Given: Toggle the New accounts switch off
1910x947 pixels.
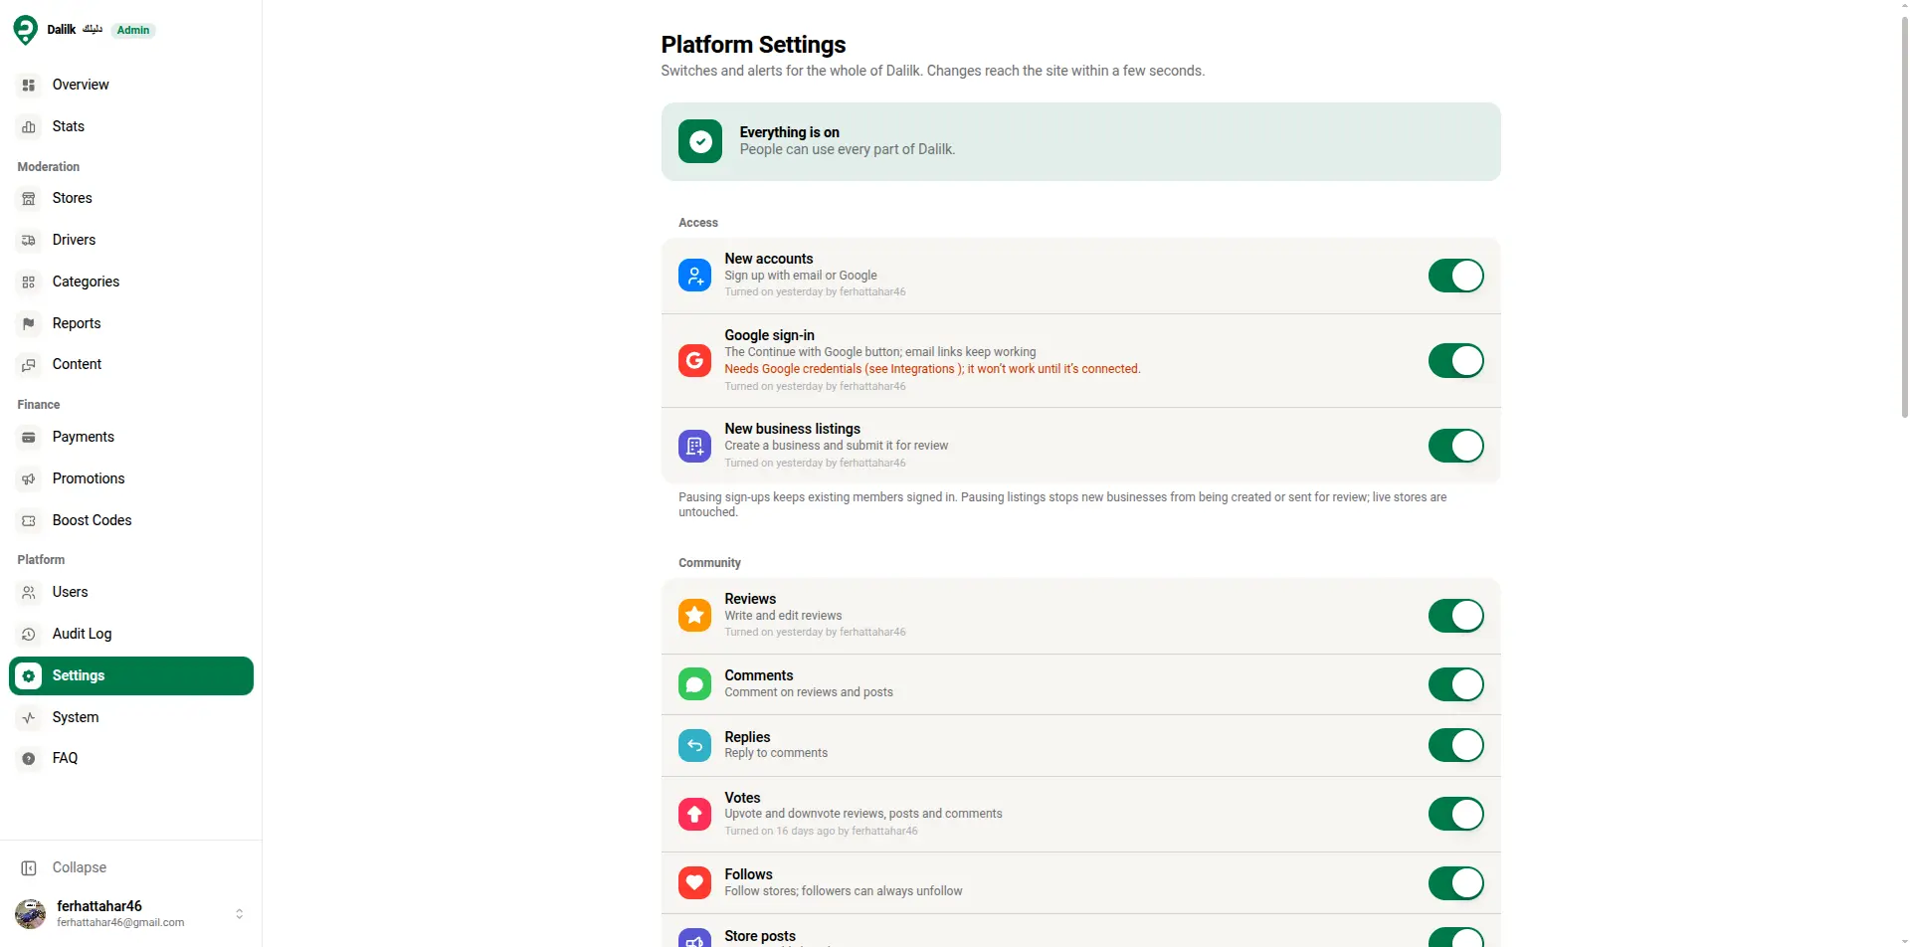Looking at the screenshot, I should click(1455, 276).
